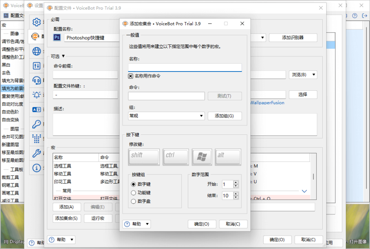This screenshot has width=370, height=249.
Task: Increase the 开始 number with up arrow
Action: (236, 182)
